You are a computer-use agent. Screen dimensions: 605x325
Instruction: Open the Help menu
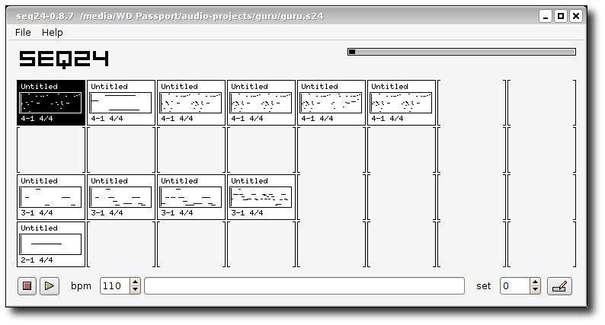(52, 33)
